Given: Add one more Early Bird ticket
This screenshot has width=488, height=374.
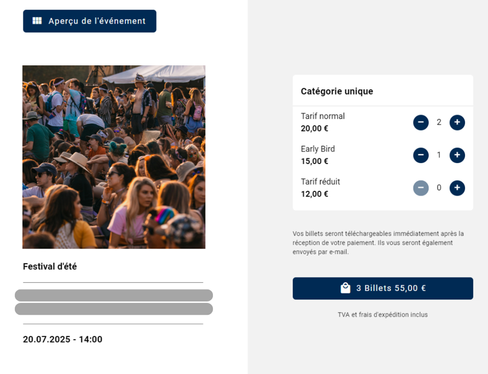Looking at the screenshot, I should (x=457, y=155).
